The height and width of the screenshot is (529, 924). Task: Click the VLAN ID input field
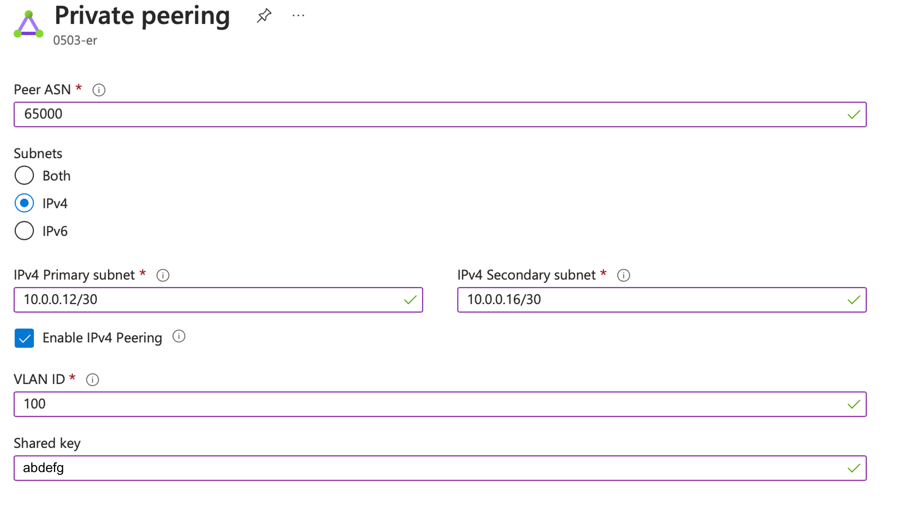click(x=440, y=404)
